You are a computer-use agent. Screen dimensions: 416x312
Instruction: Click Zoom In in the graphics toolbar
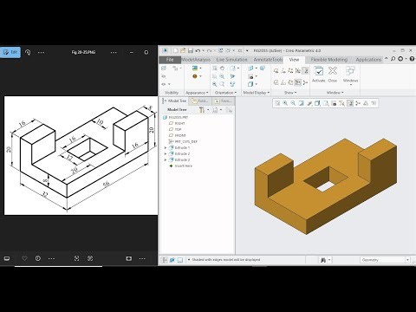285,103
